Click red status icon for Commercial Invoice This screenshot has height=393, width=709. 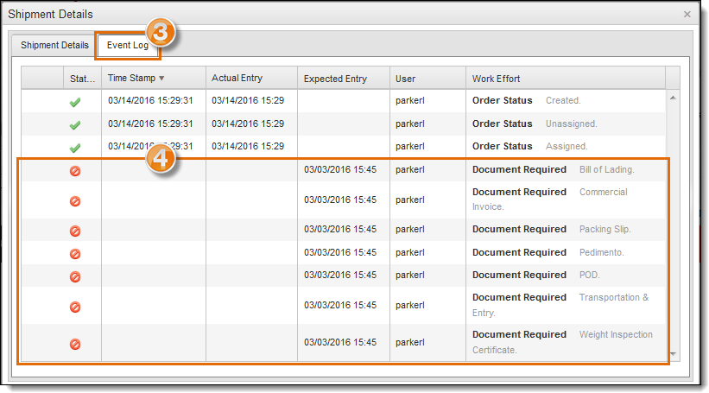[x=75, y=200]
